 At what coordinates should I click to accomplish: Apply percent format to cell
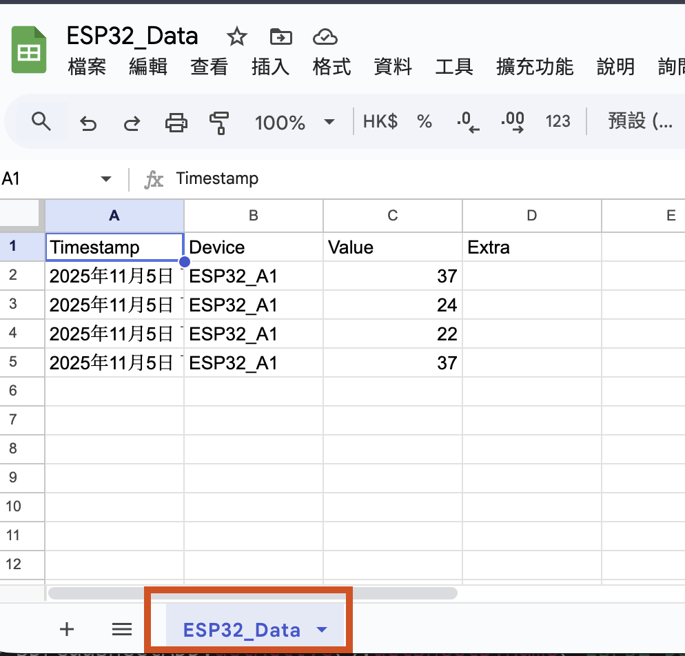click(425, 122)
